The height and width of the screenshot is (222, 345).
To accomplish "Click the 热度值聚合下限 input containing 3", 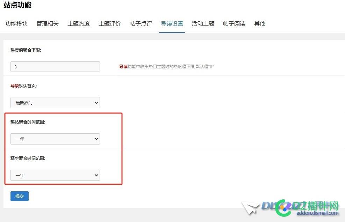I will (x=55, y=66).
